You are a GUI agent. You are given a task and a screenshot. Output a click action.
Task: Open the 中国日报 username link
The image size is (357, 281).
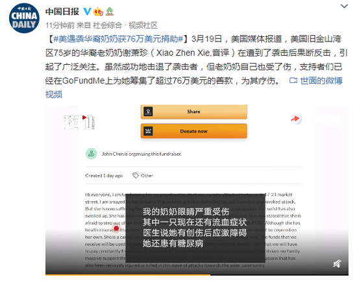(62, 12)
